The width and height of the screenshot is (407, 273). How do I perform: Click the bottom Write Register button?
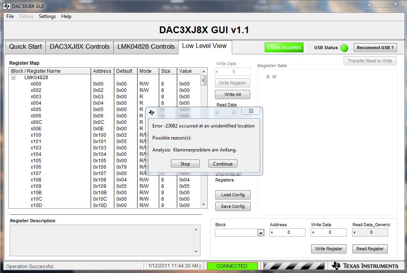329,249
